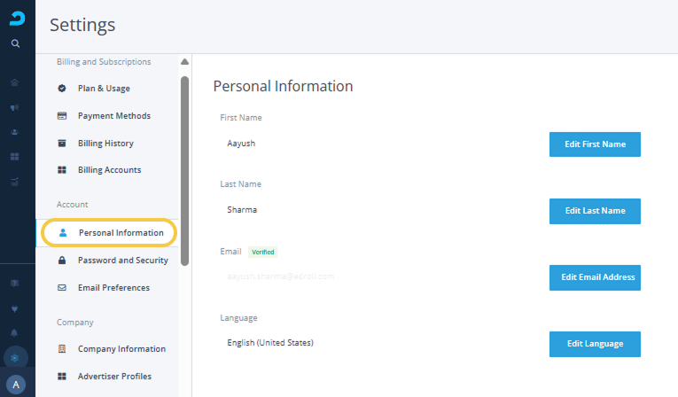Click the Edit Email Address button

[595, 277]
